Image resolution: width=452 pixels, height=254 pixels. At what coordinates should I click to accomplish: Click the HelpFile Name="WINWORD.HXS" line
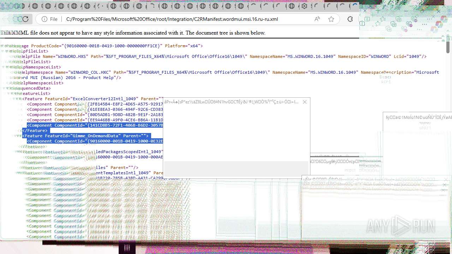pyautogui.click(x=220, y=56)
